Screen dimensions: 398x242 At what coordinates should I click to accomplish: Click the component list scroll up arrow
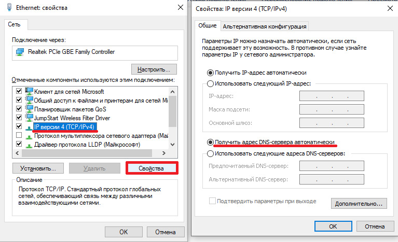tap(173, 92)
